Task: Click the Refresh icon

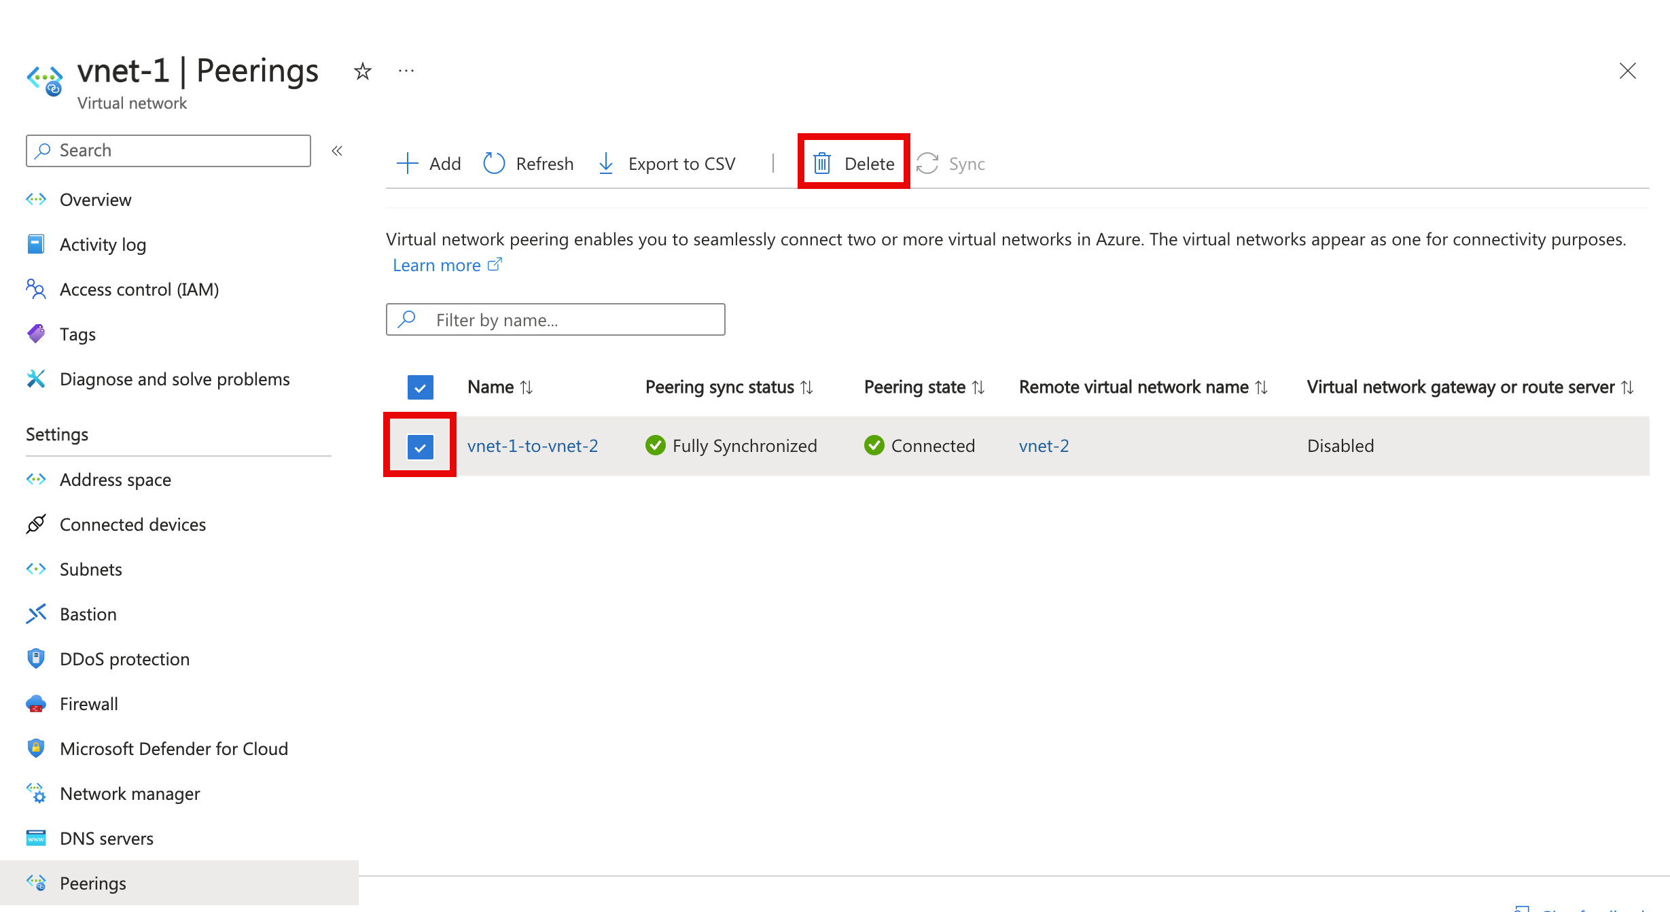Action: point(496,164)
